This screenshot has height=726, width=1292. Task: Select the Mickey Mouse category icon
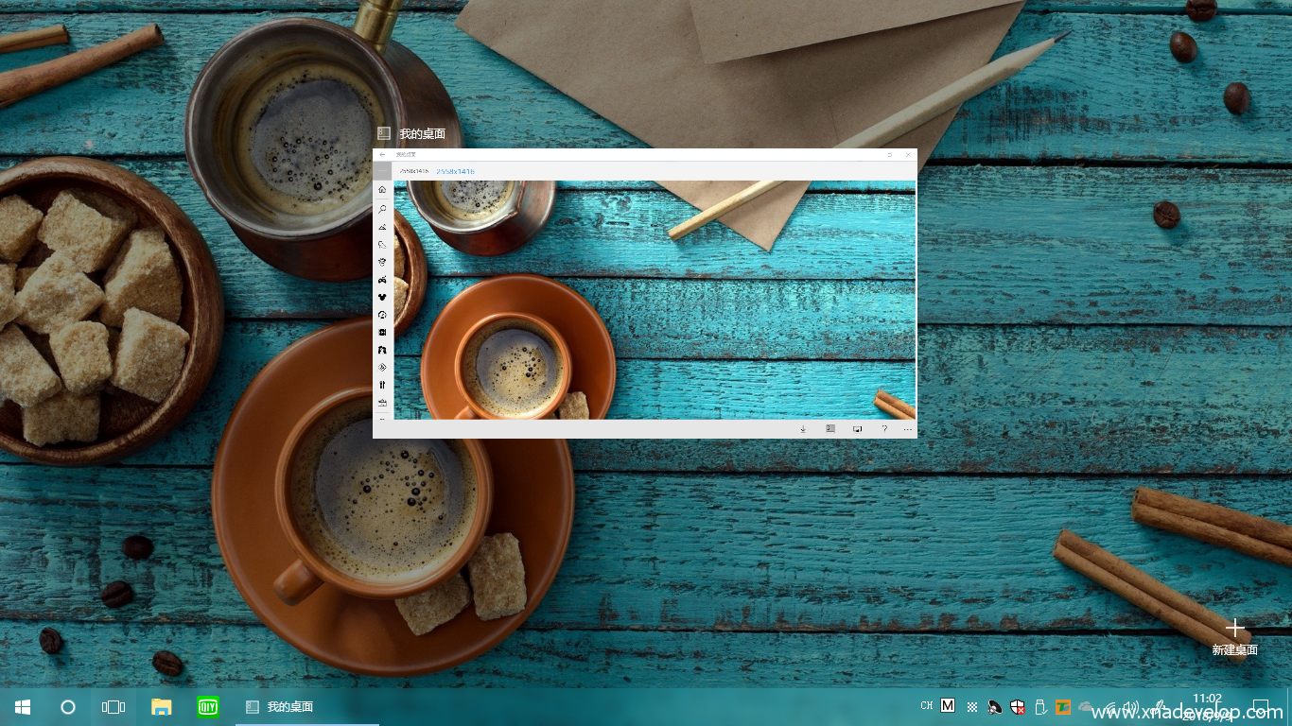tap(382, 297)
